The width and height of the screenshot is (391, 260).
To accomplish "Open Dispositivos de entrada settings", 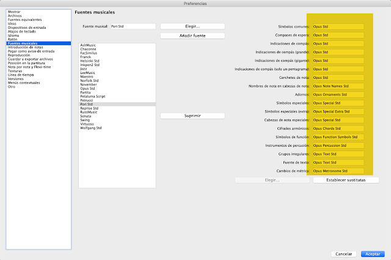I will point(27,28).
